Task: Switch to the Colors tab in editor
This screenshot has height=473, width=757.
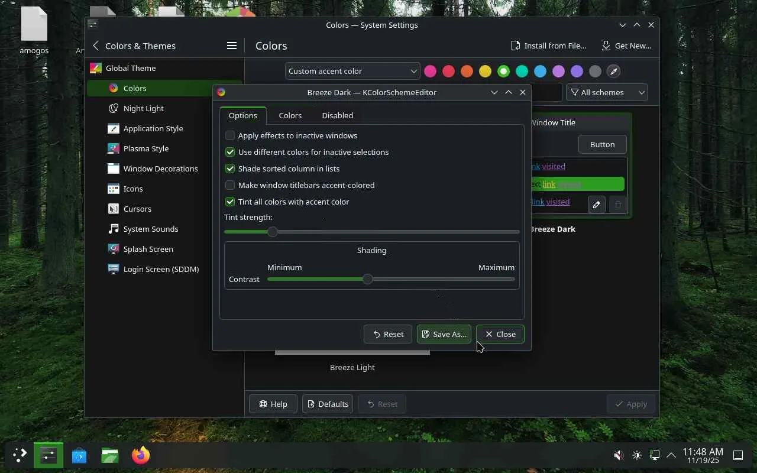Action: pos(290,115)
